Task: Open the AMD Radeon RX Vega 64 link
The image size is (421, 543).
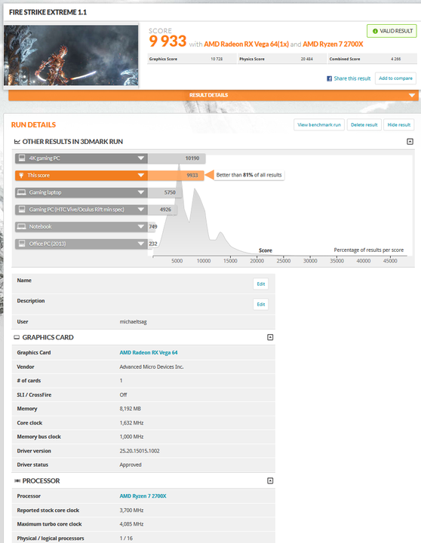Action: (x=149, y=352)
